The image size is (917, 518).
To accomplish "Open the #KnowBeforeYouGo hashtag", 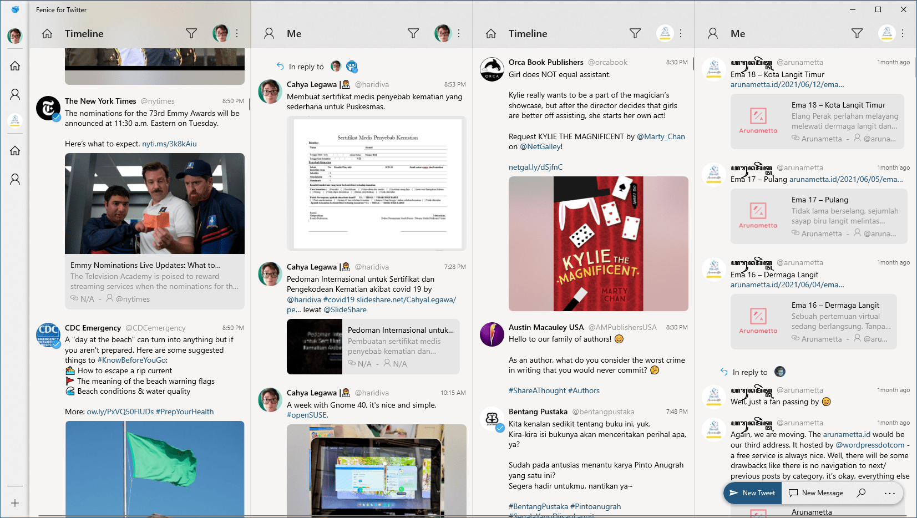I will pos(131,360).
